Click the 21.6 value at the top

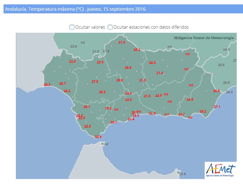point(122,42)
